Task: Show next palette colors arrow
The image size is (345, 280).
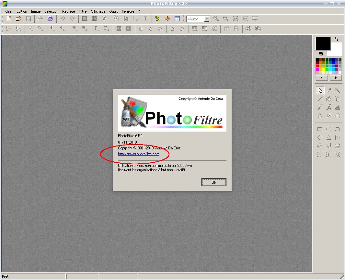Action: 336,78
